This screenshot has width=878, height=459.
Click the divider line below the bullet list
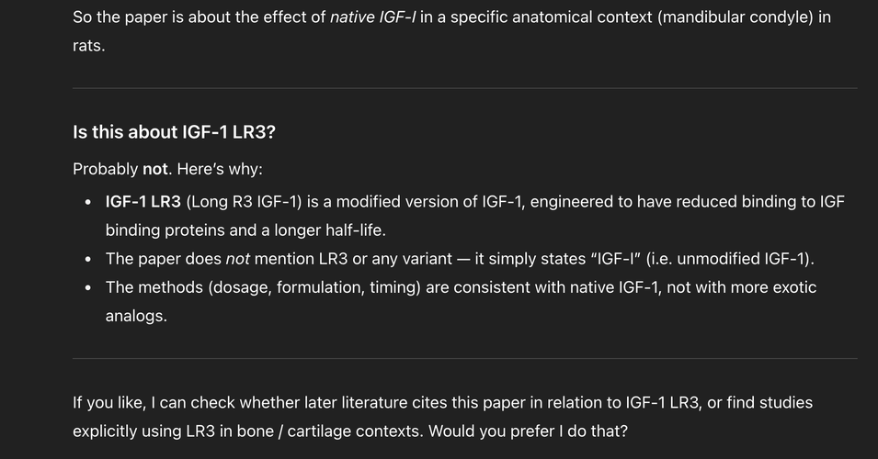coord(465,358)
